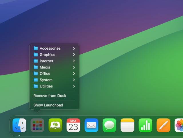This screenshot has width=183, height=138.
Task: Choose Internet in the context menu
Action: click(x=54, y=61)
